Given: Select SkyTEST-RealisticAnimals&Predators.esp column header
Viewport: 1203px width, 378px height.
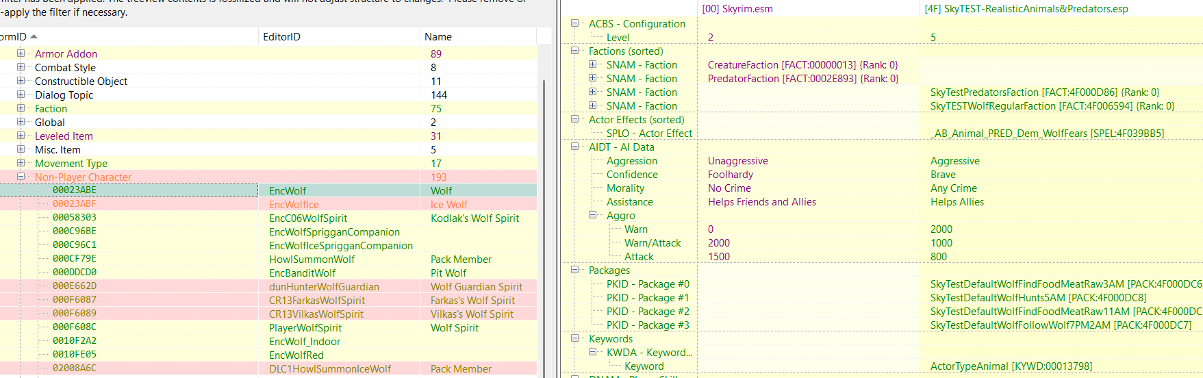Looking at the screenshot, I should click(1061, 9).
